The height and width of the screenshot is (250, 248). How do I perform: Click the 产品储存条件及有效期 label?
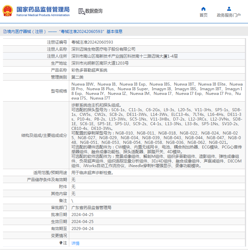(47, 180)
